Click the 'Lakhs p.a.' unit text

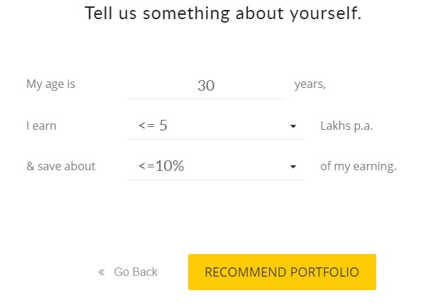346,126
